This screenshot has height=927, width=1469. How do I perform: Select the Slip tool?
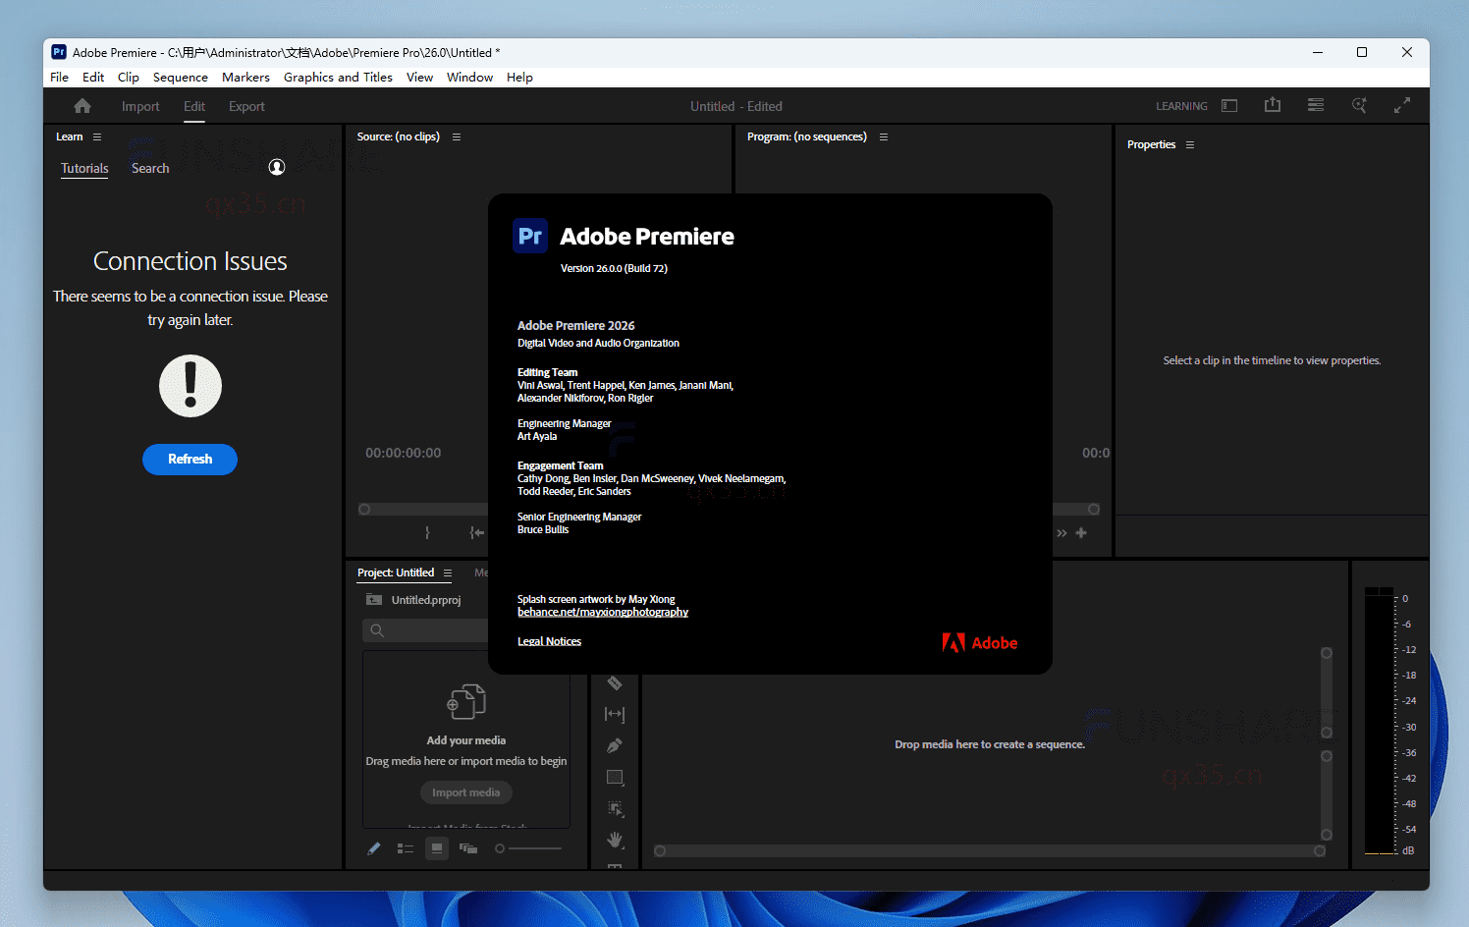coord(615,714)
